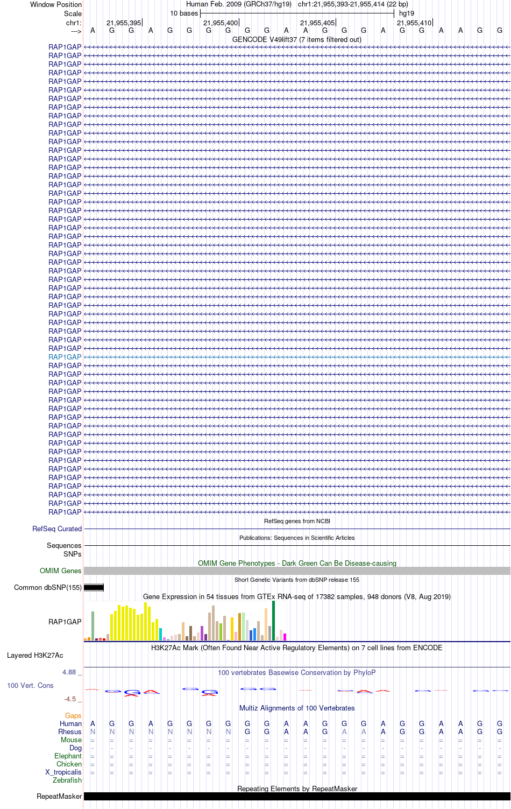Open the GTEx Gene Expression track title

297,596
